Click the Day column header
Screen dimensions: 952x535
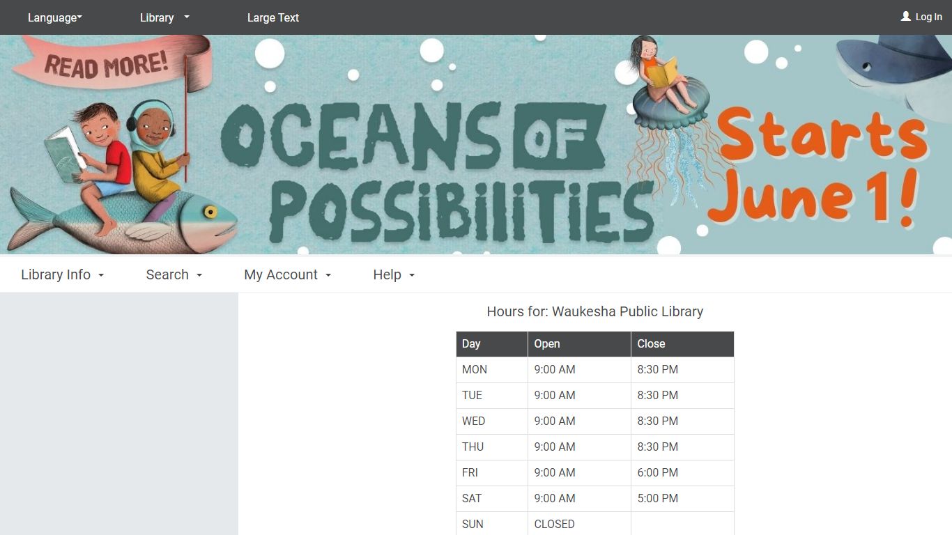(x=492, y=344)
